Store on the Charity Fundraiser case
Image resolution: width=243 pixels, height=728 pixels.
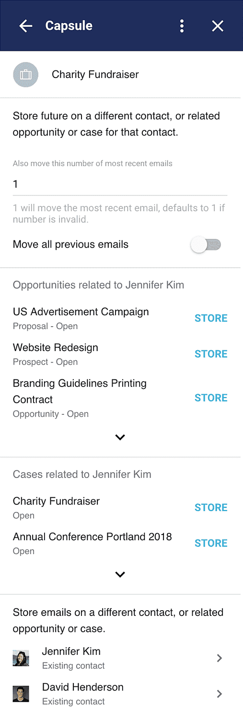coord(211,508)
